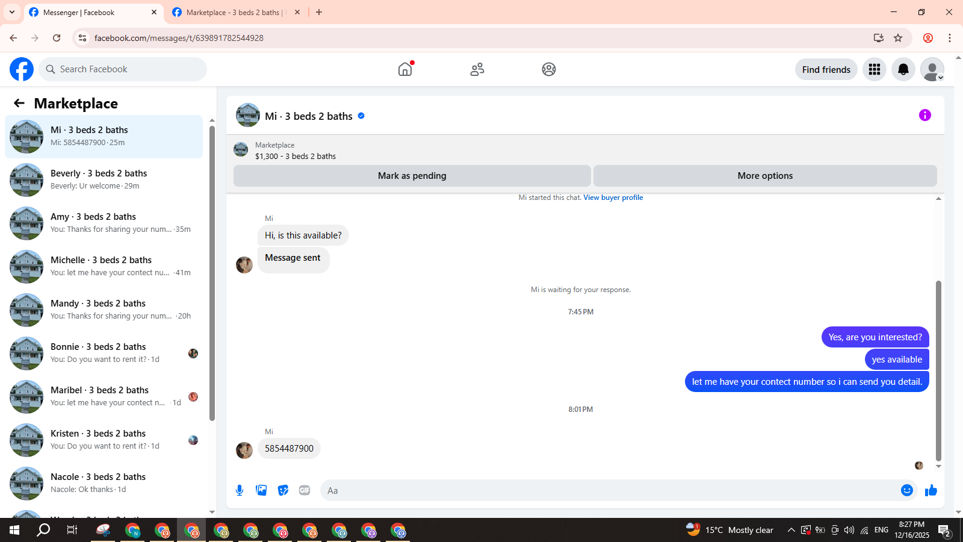Open the Nacole conversation

[104, 484]
